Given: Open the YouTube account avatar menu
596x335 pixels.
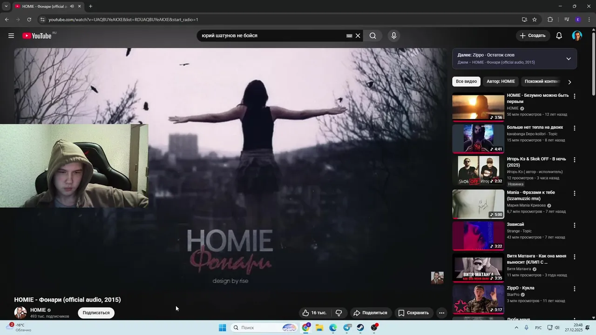Looking at the screenshot, I should click(577, 36).
